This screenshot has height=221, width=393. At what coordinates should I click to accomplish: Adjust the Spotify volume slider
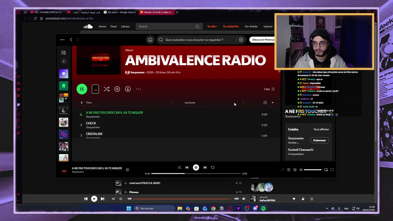pyautogui.click(x=313, y=170)
